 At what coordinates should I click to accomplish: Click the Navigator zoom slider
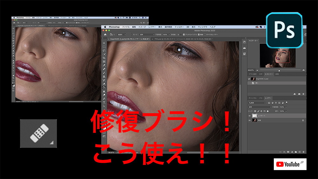(279, 70)
